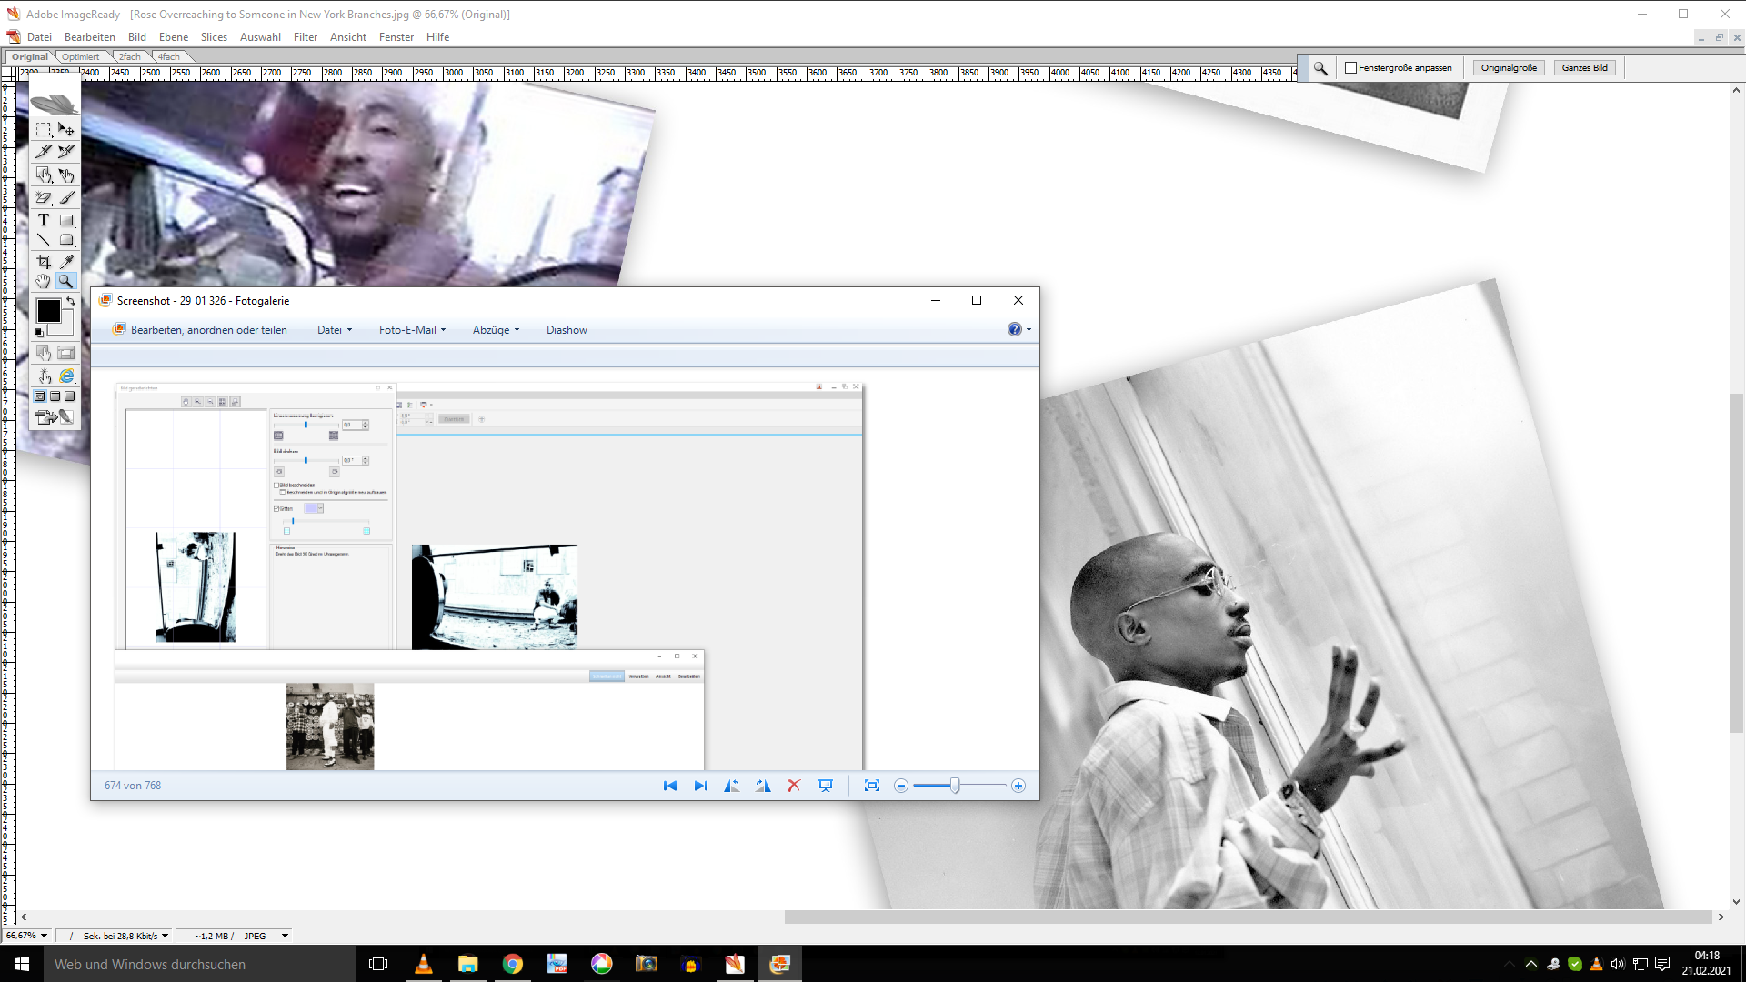Expand Abzüge dropdown
This screenshot has width=1746, height=982.
[x=496, y=330]
